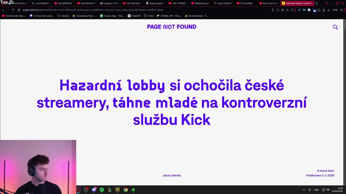The width and height of the screenshot is (346, 194).
Task: Open the 7TV extension icon
Action: click(x=304, y=10)
